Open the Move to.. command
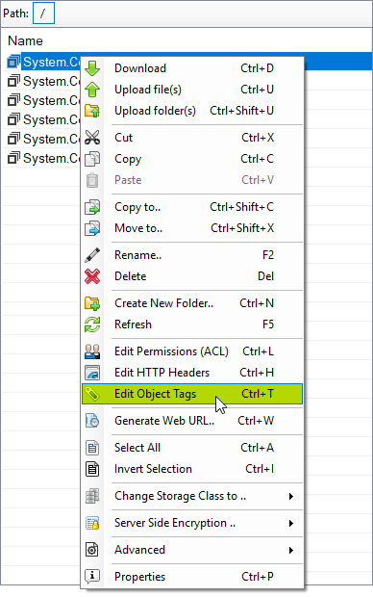The width and height of the screenshot is (373, 597). pyautogui.click(x=192, y=228)
